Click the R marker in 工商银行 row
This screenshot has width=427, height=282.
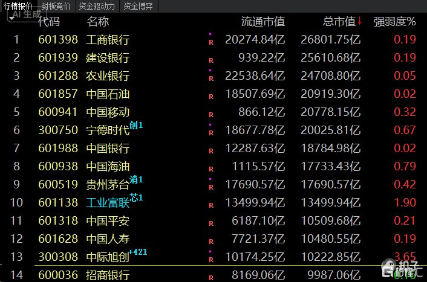(x=211, y=42)
